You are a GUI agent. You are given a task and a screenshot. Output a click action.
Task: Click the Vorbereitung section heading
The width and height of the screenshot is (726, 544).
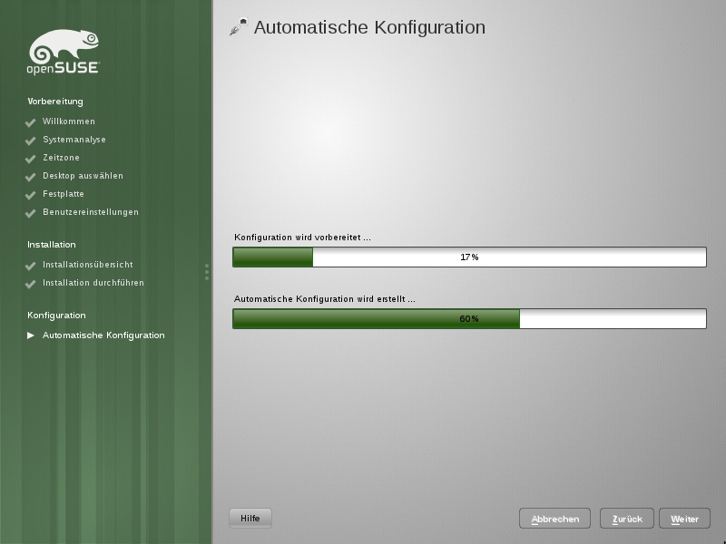pyautogui.click(x=55, y=102)
